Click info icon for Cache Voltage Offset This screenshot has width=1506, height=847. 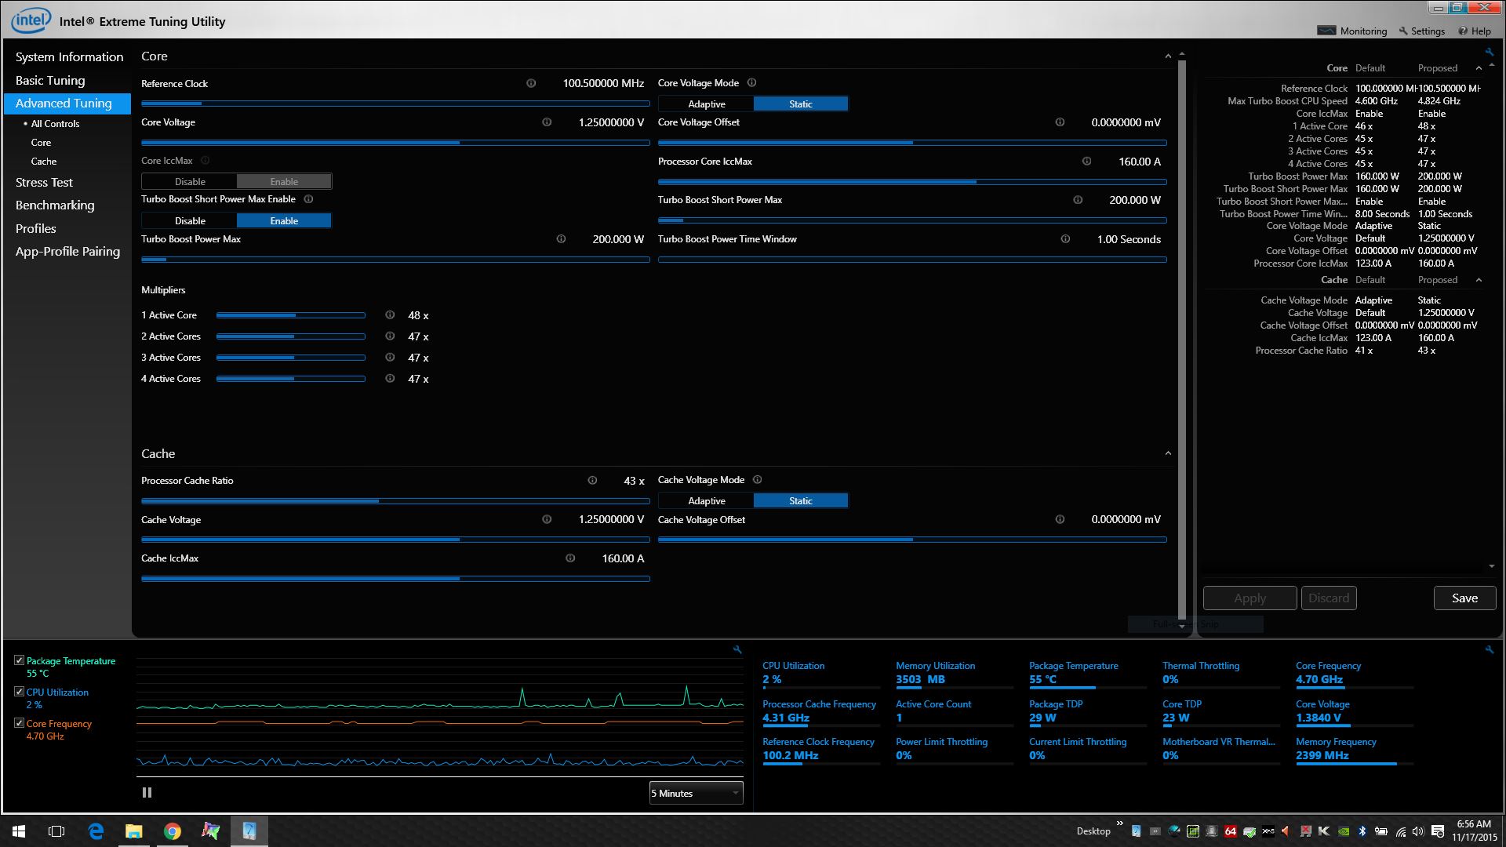1060,519
